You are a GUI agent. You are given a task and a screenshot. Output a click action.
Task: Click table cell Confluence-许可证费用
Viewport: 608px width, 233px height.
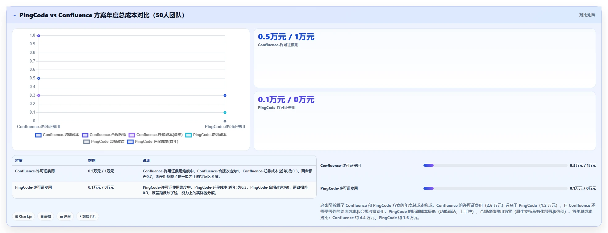click(x=35, y=171)
